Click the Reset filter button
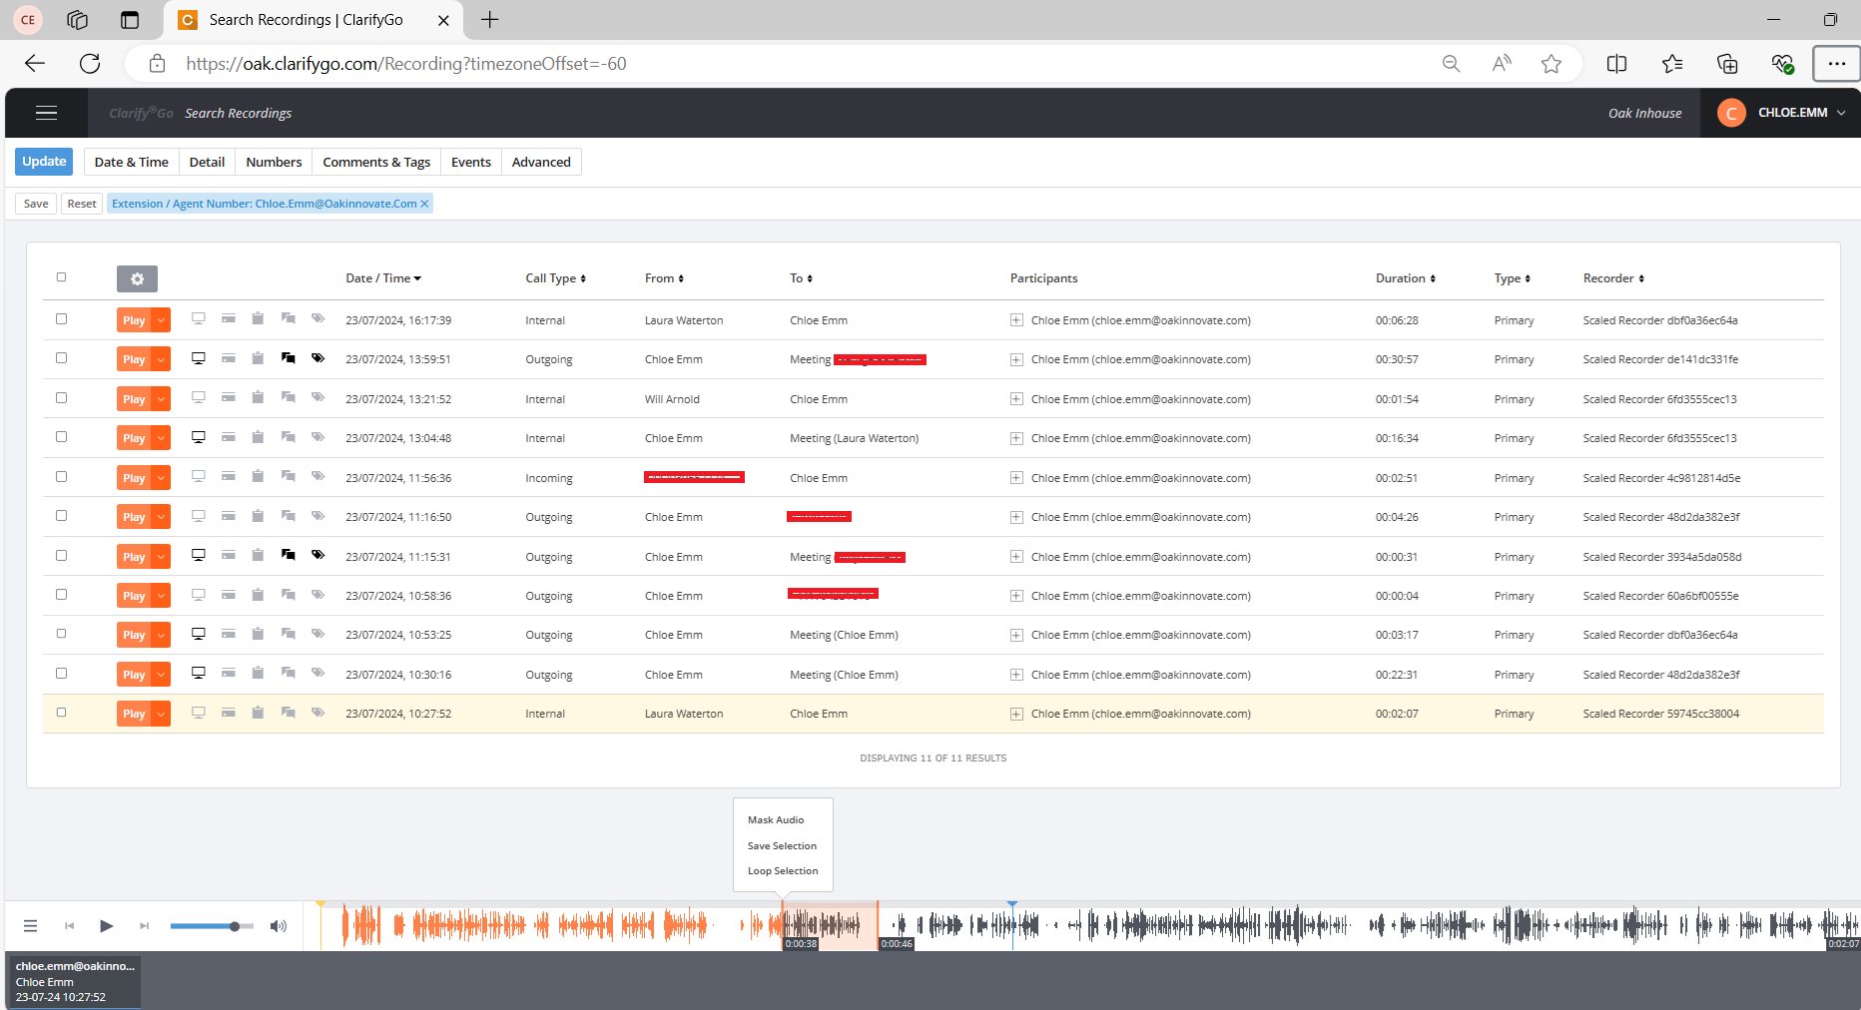The width and height of the screenshot is (1861, 1010). point(82,204)
